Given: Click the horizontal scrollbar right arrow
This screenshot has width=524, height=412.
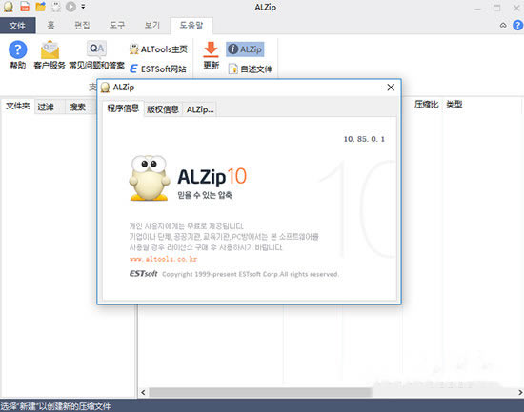Looking at the screenshot, I should point(520,392).
